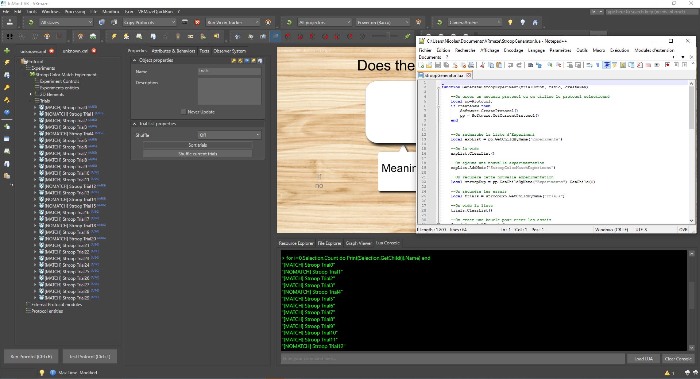Open the All slaves dropdown

coord(66,22)
